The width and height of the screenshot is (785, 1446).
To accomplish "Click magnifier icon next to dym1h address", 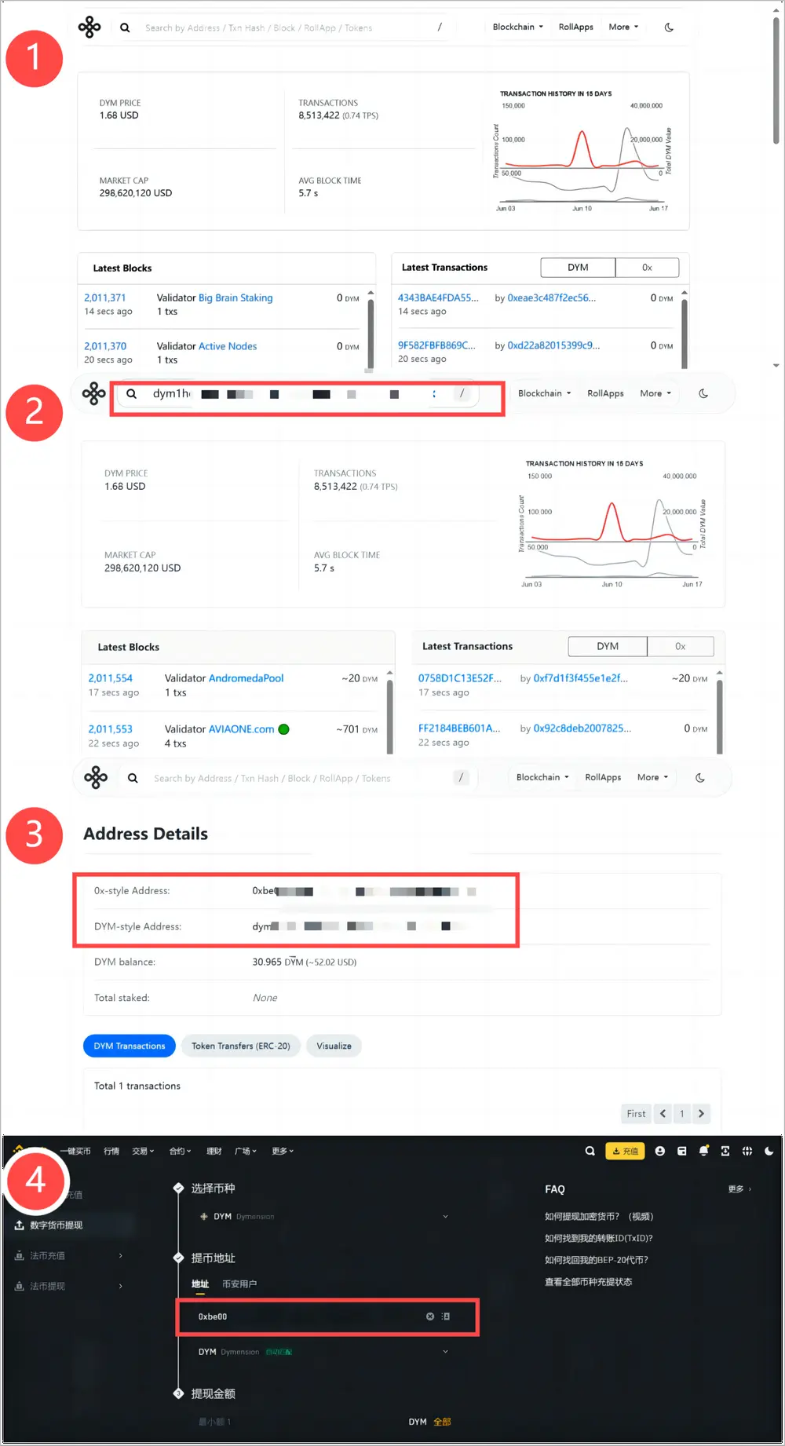I will [x=132, y=393].
